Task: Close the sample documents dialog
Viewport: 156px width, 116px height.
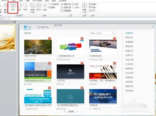Action: click(153, 27)
